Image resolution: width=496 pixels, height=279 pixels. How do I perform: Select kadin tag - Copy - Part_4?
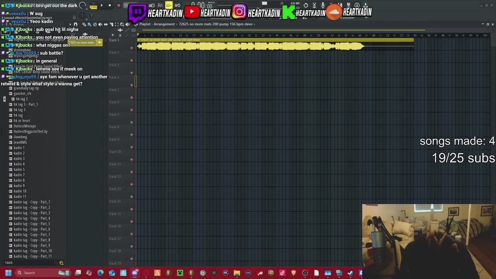pos(32,219)
